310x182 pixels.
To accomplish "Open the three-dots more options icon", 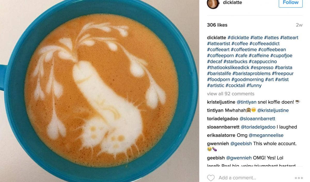I will click(299, 178).
